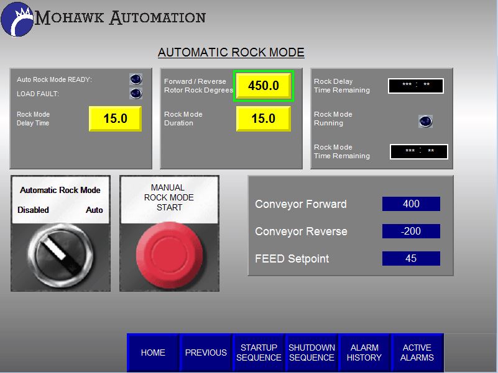Click the Rock Delay Time Remaining display
The width and height of the screenshot is (498, 373).
coord(416,86)
